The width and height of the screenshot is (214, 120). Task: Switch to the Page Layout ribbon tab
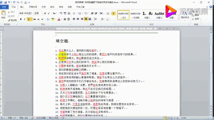[x=33, y=7]
